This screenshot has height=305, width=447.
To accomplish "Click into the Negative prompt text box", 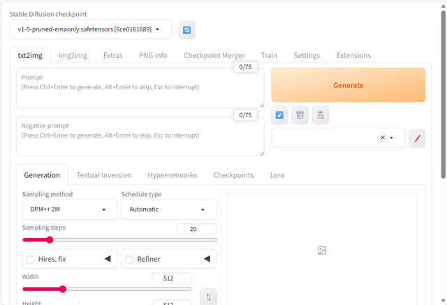I will coord(140,136).
